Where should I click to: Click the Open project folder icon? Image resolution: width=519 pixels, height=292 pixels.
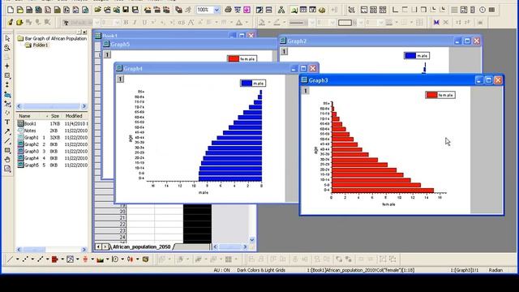tap(97, 10)
